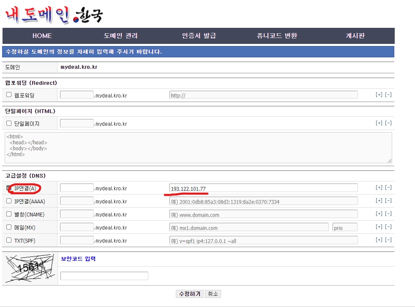The height and width of the screenshot is (308, 415).
Task: Go to the 인증서 발급 menu
Action: tap(199, 36)
